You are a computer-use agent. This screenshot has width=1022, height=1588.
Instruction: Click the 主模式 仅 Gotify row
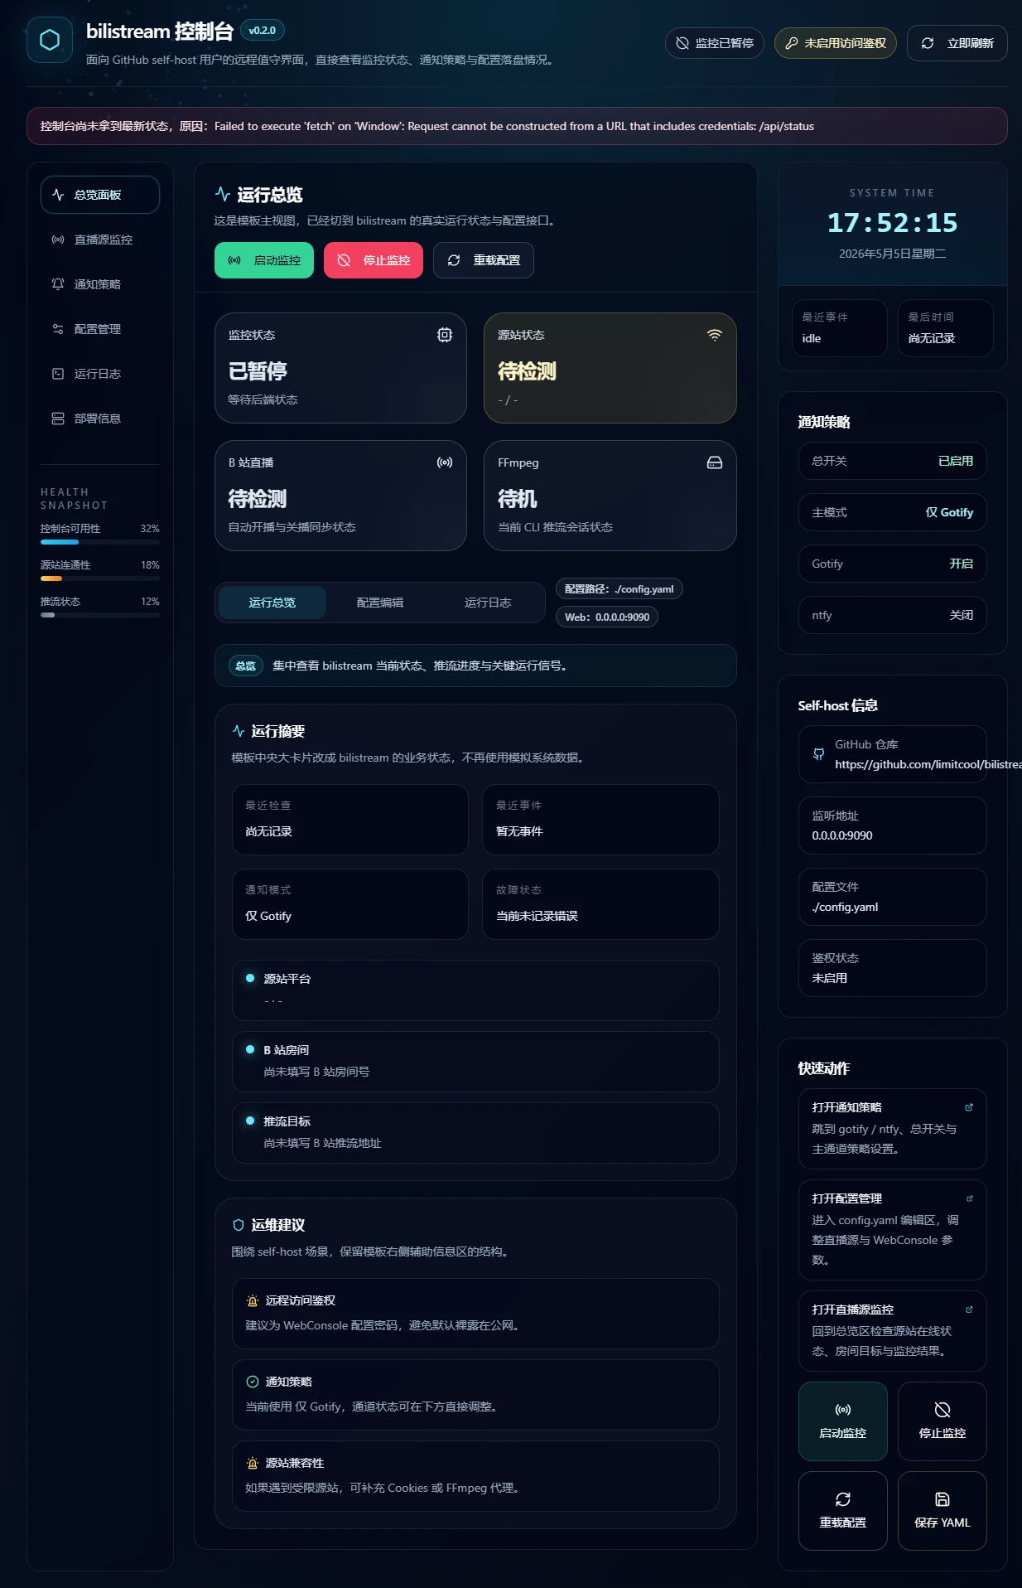(893, 512)
